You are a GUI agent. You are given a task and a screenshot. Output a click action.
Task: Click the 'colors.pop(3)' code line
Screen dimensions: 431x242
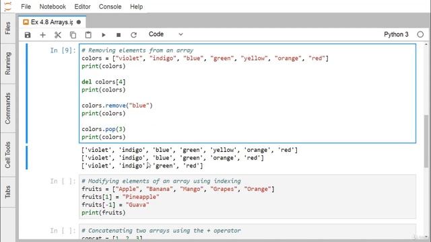coord(103,129)
